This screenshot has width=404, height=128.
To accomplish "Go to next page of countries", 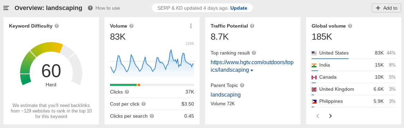I will (x=330, y=116).
